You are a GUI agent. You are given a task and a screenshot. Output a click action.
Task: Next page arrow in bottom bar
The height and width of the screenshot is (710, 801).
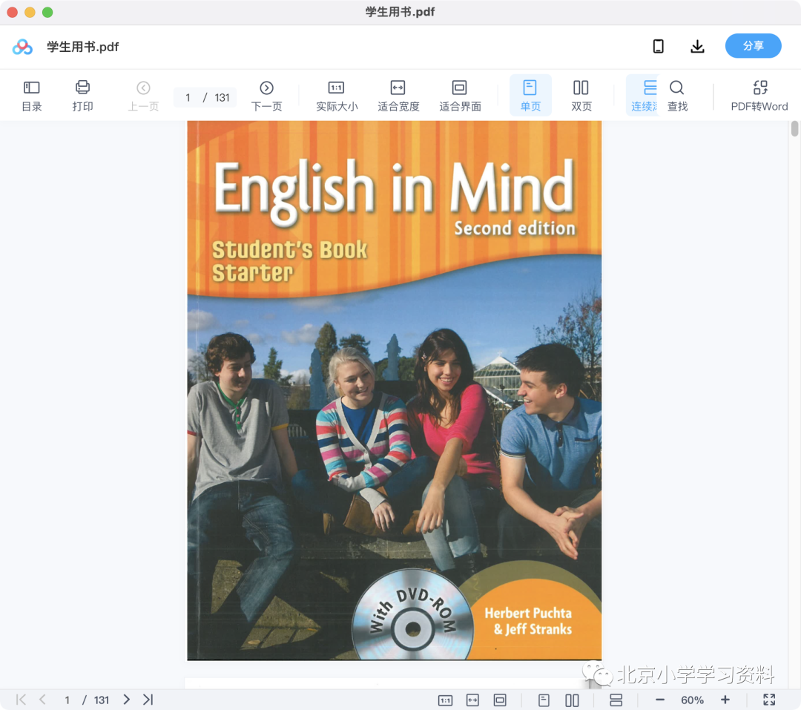pos(126,700)
